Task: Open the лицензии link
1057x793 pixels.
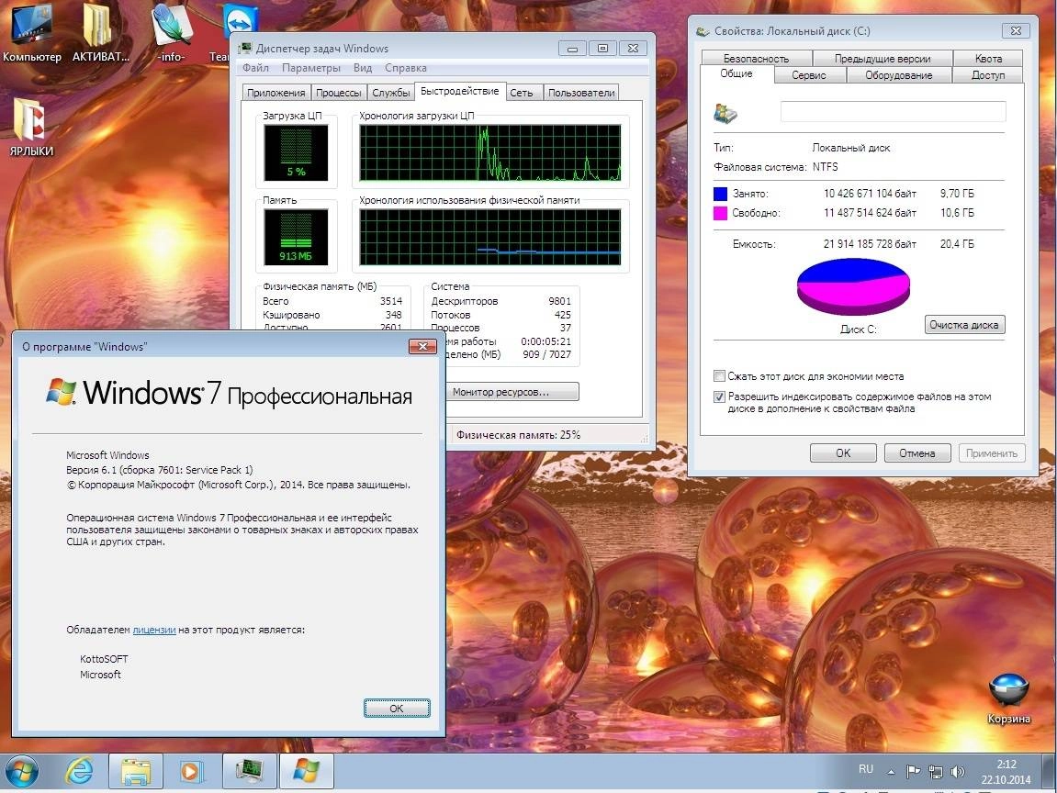Action: 154,630
